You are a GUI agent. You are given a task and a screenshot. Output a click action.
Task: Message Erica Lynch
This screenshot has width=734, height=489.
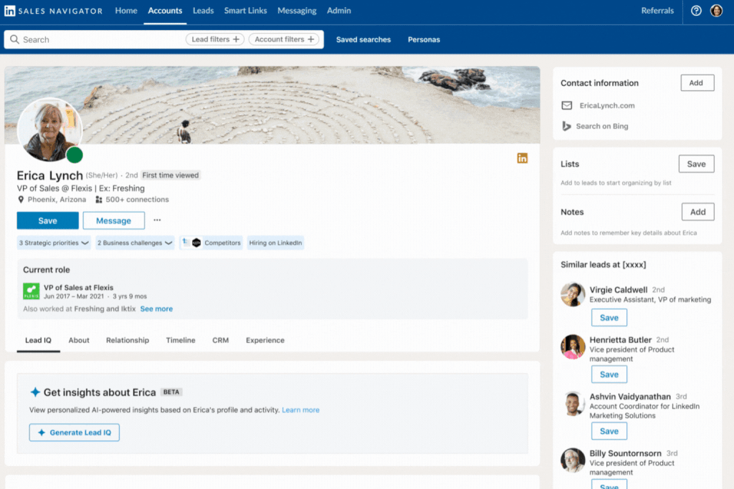[114, 221]
